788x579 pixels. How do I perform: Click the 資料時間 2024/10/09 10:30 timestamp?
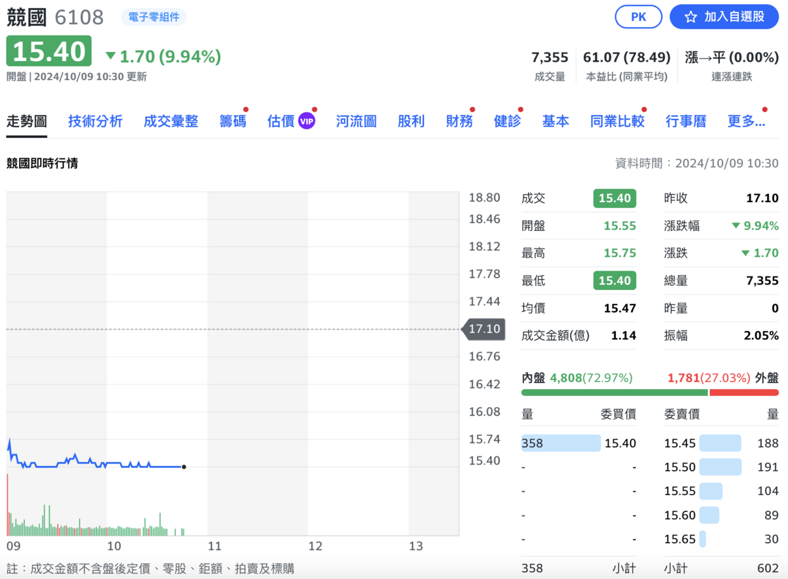697,163
